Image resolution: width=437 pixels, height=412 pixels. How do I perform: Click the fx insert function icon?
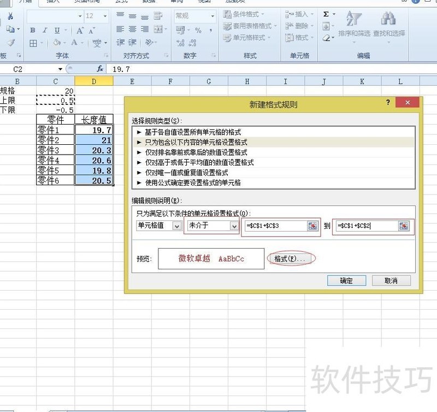tap(100, 69)
